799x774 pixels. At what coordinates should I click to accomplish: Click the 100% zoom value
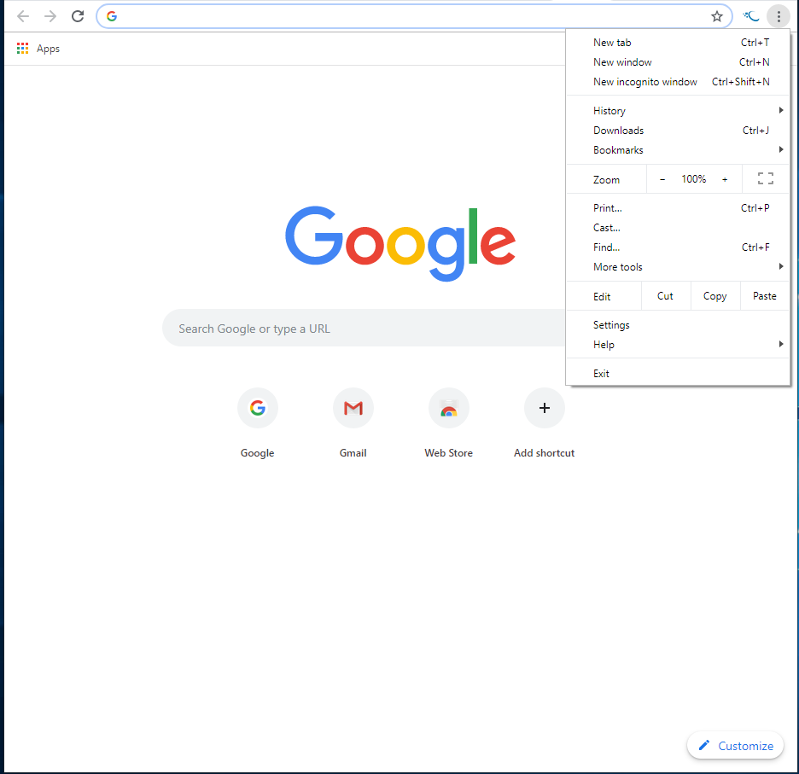[x=693, y=179]
